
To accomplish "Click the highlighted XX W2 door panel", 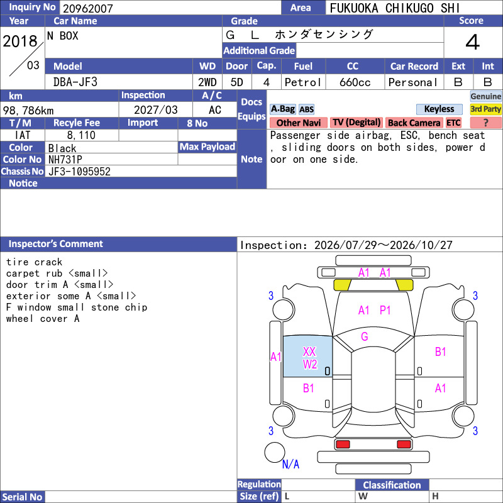I will pos(307,356).
